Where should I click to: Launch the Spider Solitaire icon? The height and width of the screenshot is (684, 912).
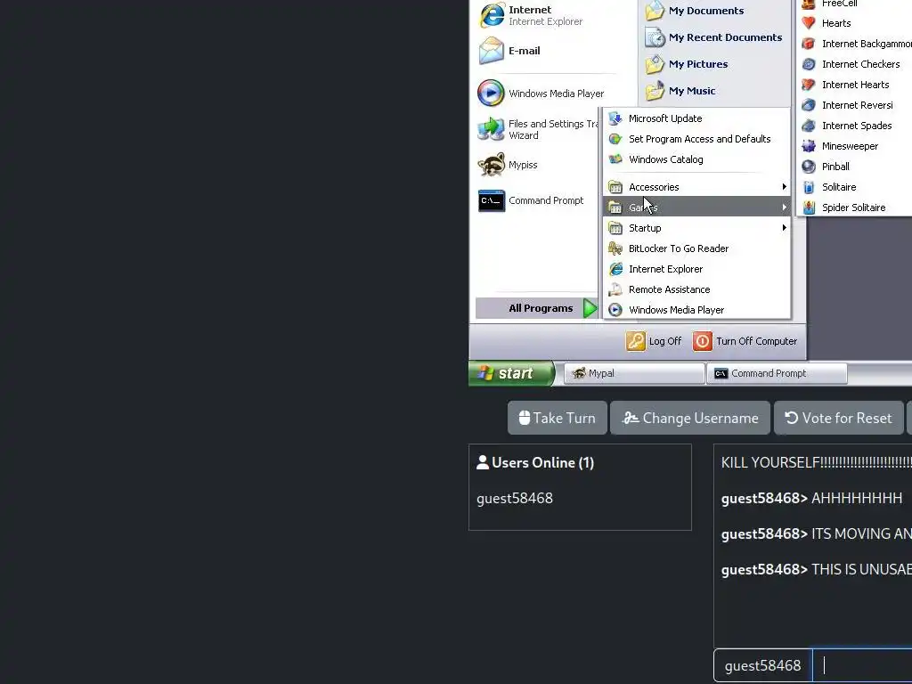[x=809, y=208]
